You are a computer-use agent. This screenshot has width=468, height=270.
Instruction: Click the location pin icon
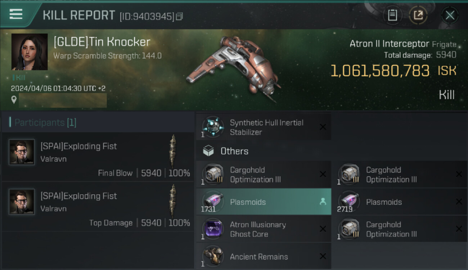click(x=14, y=100)
